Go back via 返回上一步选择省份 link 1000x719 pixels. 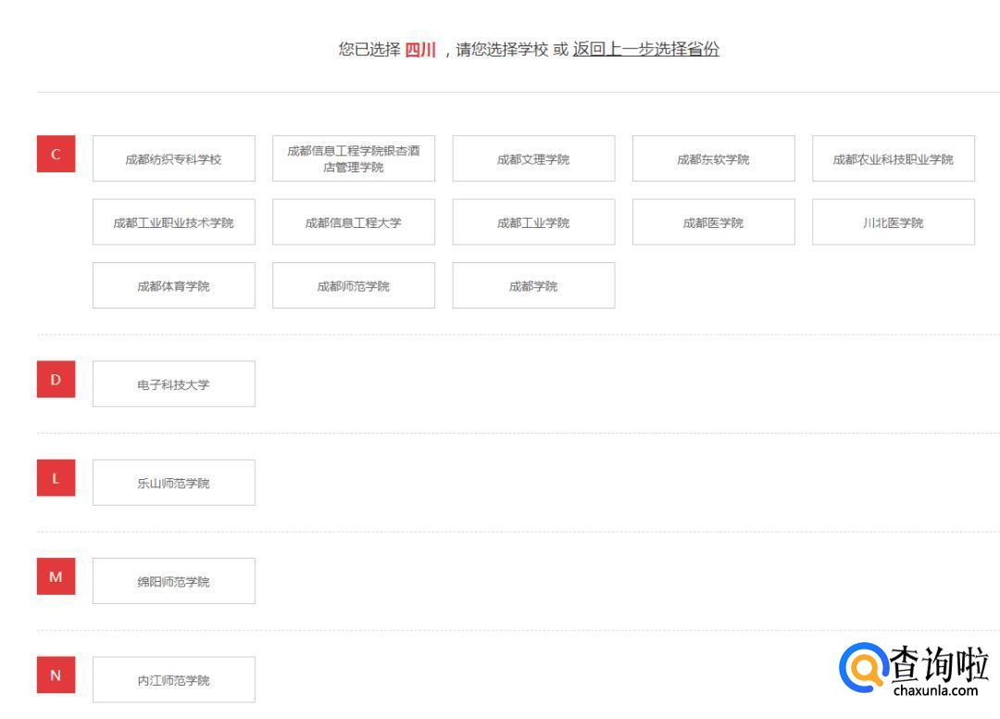pyautogui.click(x=645, y=49)
